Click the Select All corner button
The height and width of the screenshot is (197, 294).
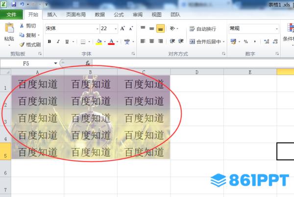5,72
